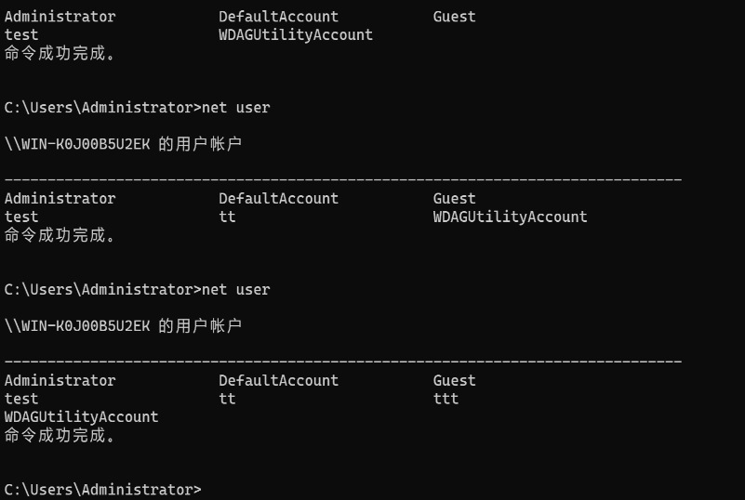Click the 'tt' account next to 'ttt'

[227, 399]
